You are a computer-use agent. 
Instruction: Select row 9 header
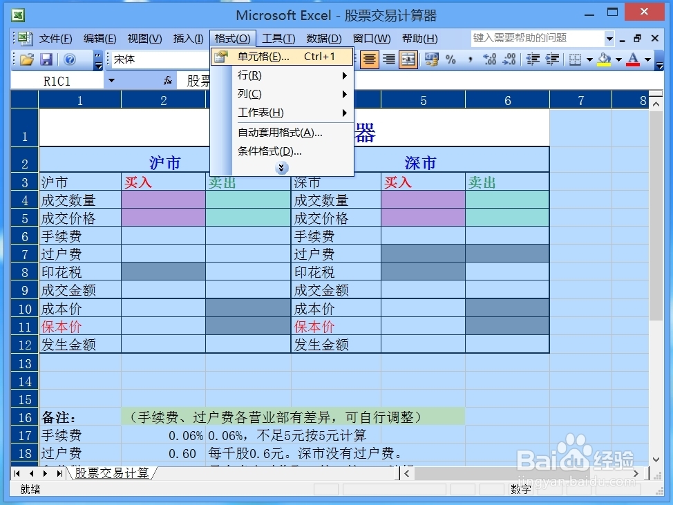(24, 290)
